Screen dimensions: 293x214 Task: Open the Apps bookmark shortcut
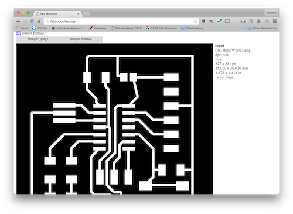click(x=22, y=28)
